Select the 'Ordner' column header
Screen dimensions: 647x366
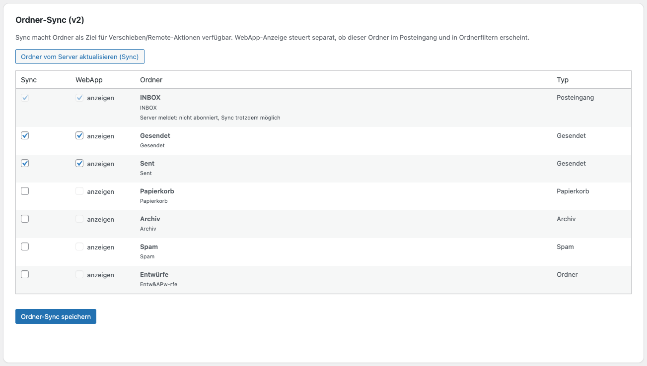coord(151,80)
